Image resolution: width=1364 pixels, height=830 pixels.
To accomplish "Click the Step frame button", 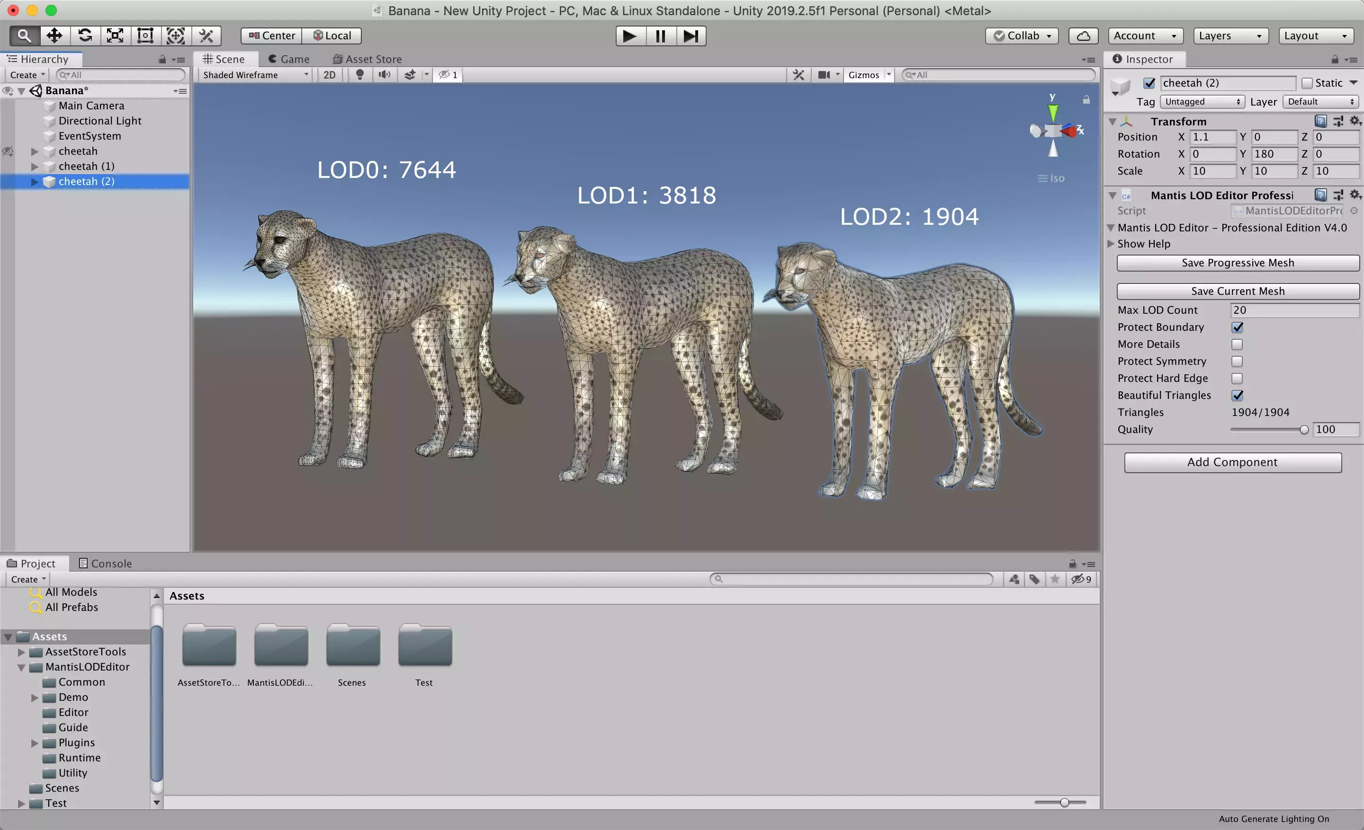I will coord(691,36).
